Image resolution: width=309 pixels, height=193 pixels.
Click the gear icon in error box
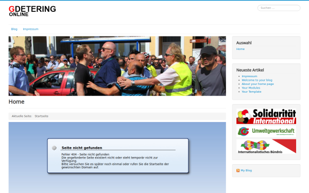tap(54, 148)
